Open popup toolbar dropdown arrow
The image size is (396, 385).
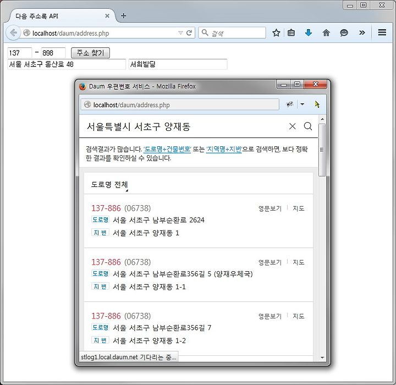[302, 104]
